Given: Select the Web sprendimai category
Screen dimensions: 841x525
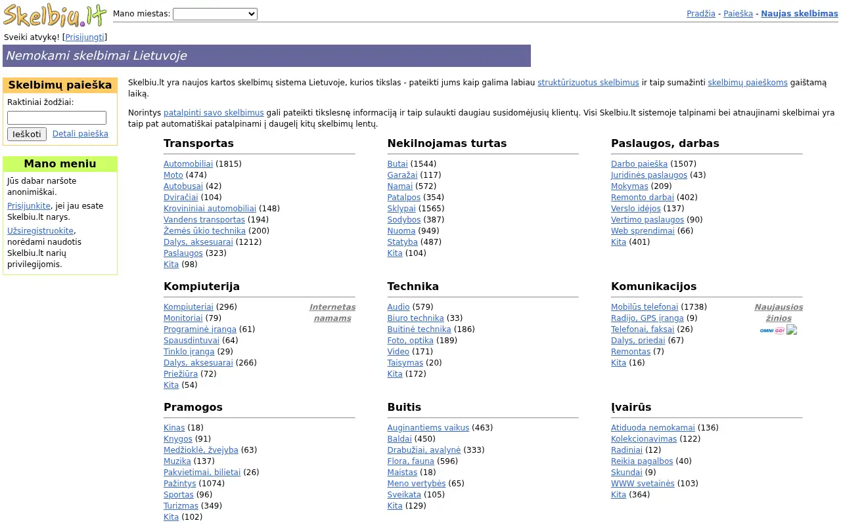Looking at the screenshot, I should point(643,231).
